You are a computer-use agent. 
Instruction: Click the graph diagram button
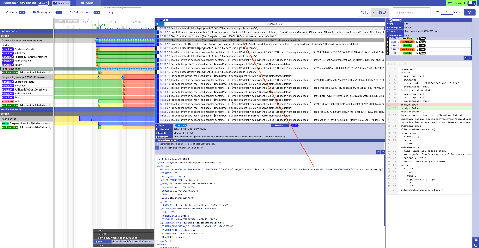tap(469, 12)
